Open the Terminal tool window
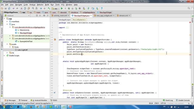 (x=23, y=100)
